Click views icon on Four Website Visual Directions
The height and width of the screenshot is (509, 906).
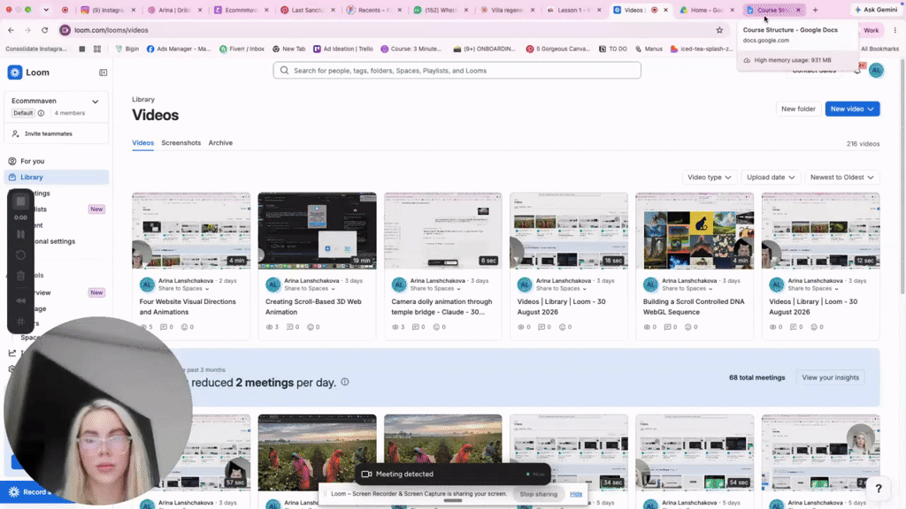coord(144,327)
